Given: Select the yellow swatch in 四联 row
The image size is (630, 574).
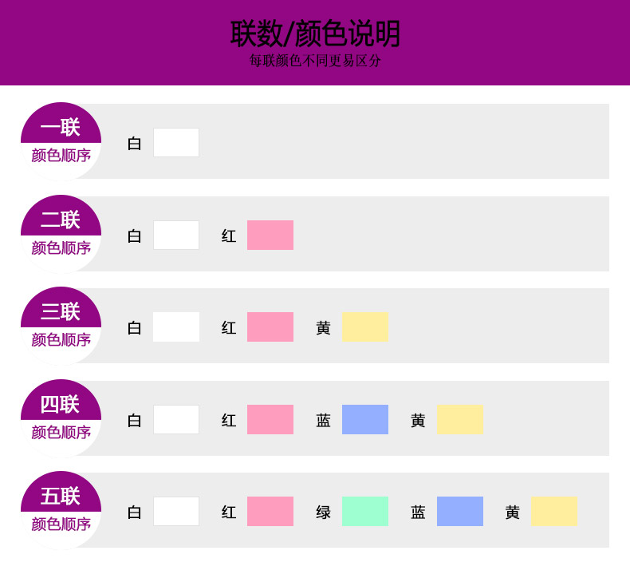Looking at the screenshot, I should click(x=460, y=420).
